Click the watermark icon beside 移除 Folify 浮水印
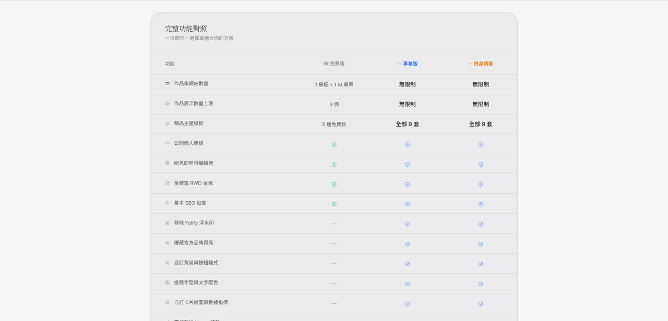668x321 pixels. [168, 223]
